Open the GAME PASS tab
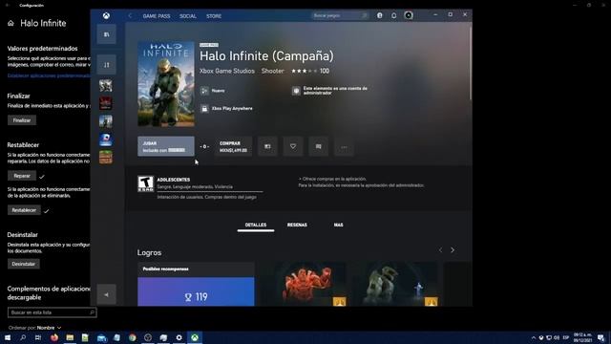Viewport: 611px width, 344px height. 157,16
